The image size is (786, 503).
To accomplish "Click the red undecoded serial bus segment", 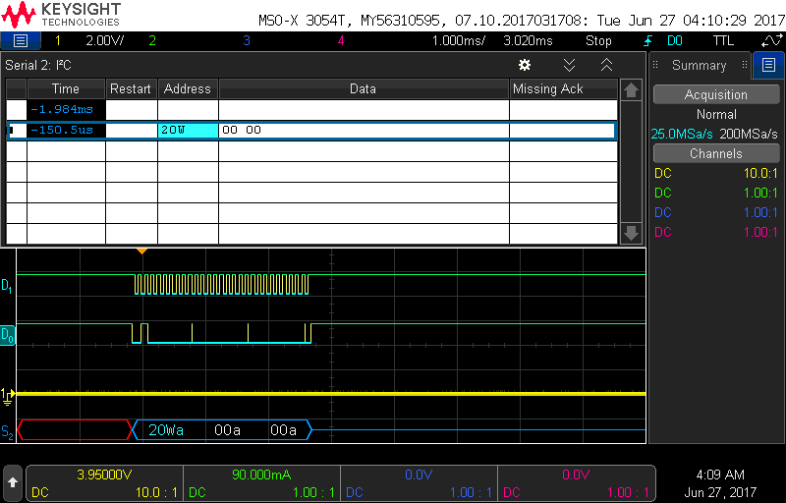I will tap(75, 430).
